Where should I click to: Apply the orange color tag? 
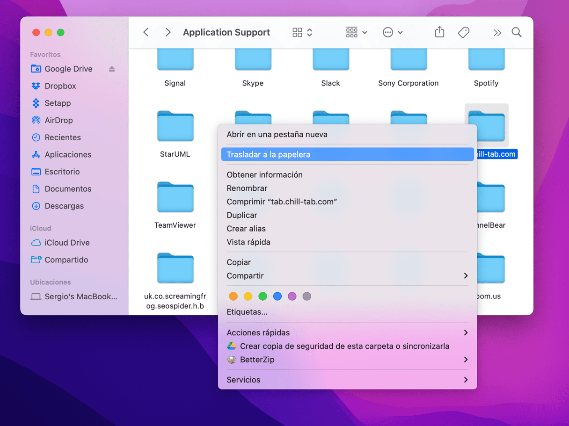[x=233, y=296]
